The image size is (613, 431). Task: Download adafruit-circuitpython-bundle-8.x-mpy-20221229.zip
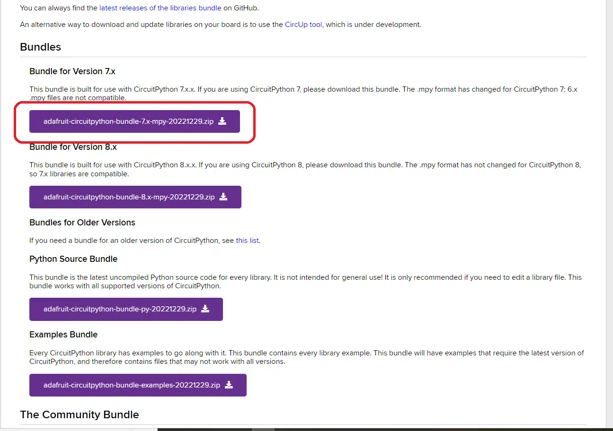[x=135, y=197]
